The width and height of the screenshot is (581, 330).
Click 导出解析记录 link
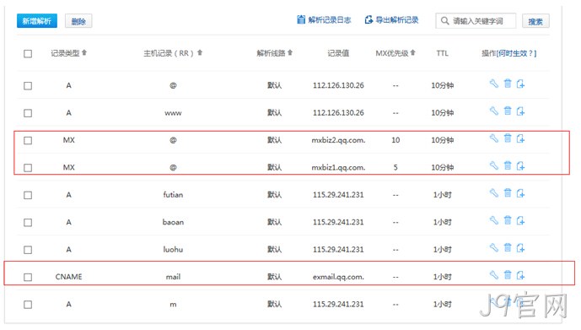[x=391, y=19]
